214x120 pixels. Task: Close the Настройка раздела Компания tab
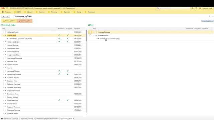pos(58,119)
